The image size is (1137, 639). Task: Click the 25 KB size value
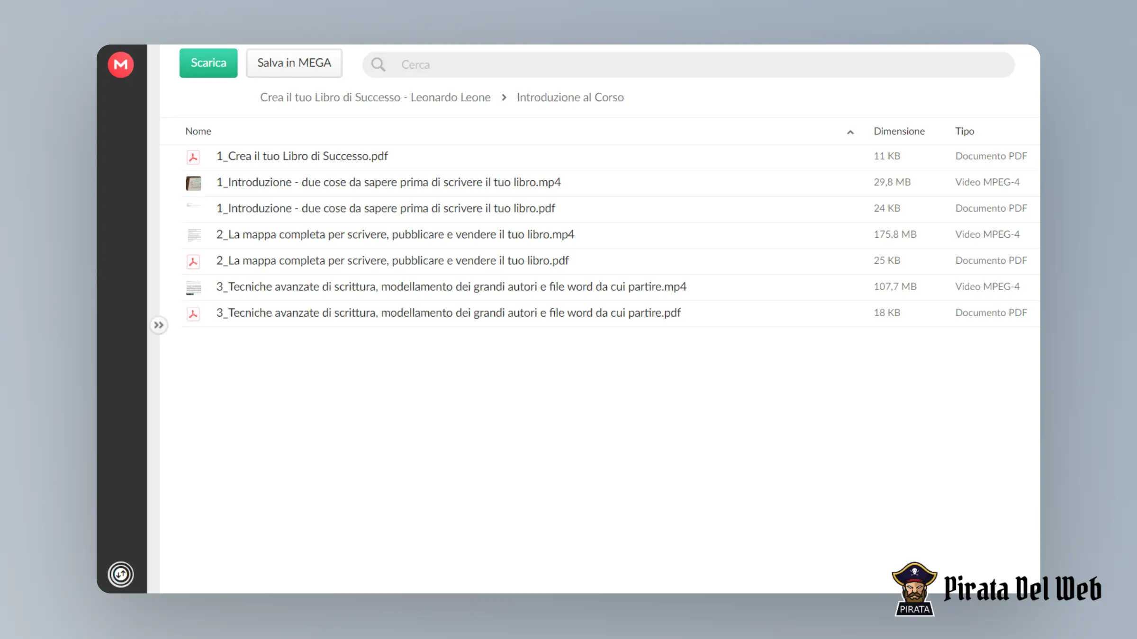point(887,260)
